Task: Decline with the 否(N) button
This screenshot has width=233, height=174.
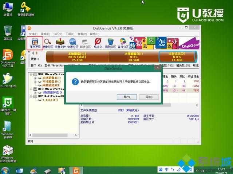Action: 149,97
